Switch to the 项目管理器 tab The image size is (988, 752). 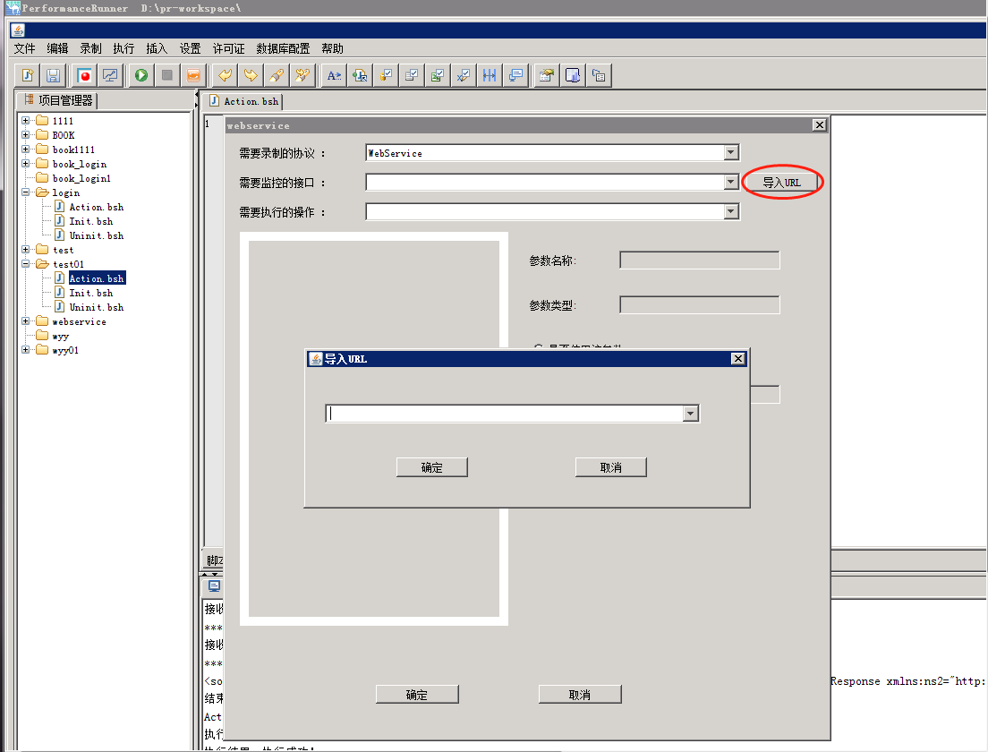tap(59, 100)
